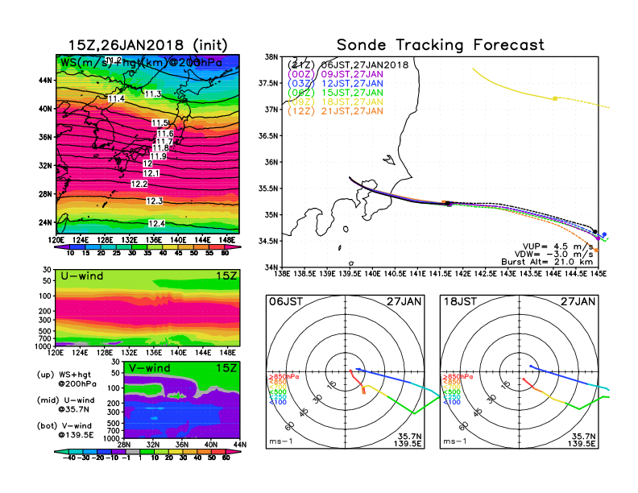Click the 12.4 contour label
This screenshot has height=493, width=638.
pyautogui.click(x=156, y=223)
